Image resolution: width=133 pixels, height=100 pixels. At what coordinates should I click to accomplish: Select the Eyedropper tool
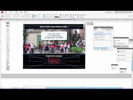[x=8, y=56]
